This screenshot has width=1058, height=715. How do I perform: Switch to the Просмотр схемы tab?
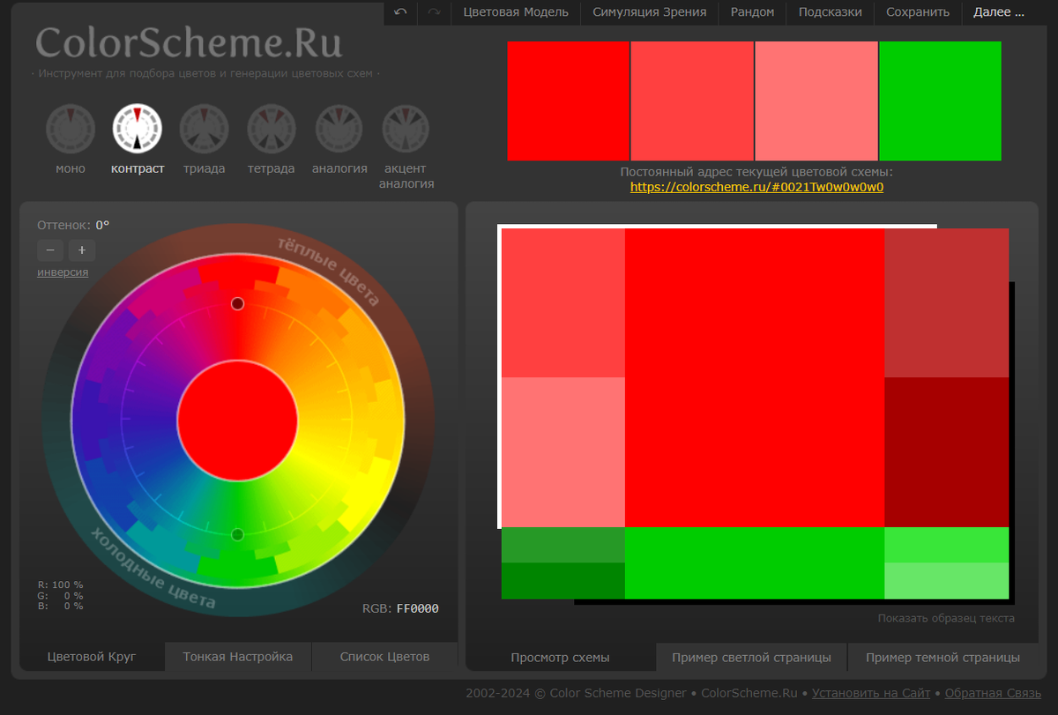[561, 658]
